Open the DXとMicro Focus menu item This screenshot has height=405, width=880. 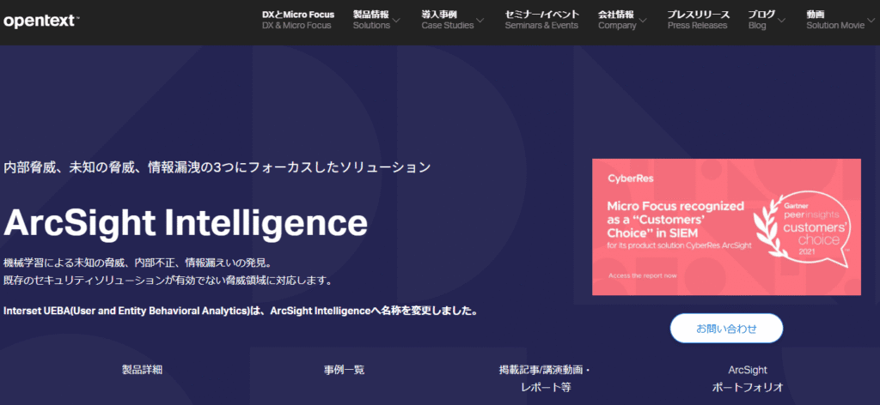[x=298, y=20]
